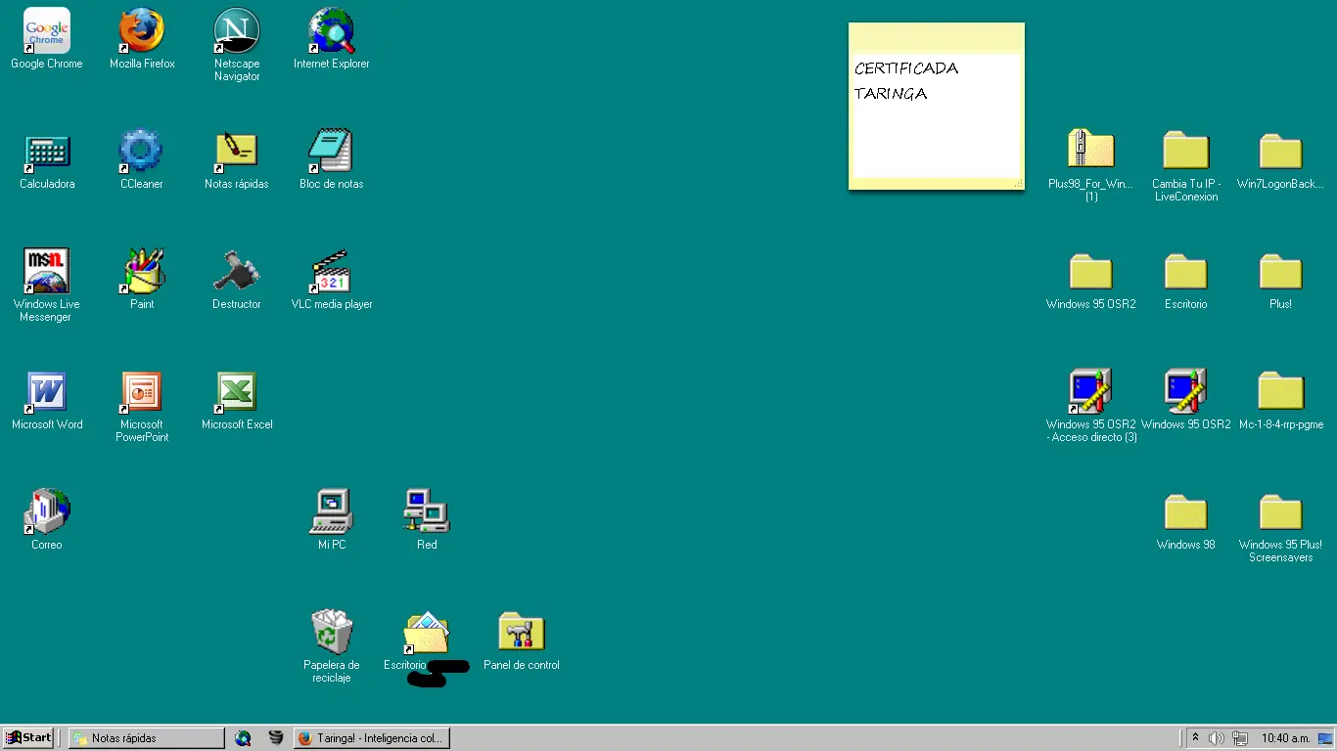Switch to the Taringa! Firefox taskbar window

click(x=371, y=738)
